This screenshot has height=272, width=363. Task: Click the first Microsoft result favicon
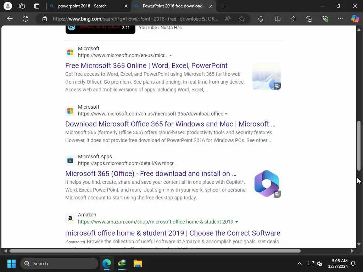click(70, 52)
